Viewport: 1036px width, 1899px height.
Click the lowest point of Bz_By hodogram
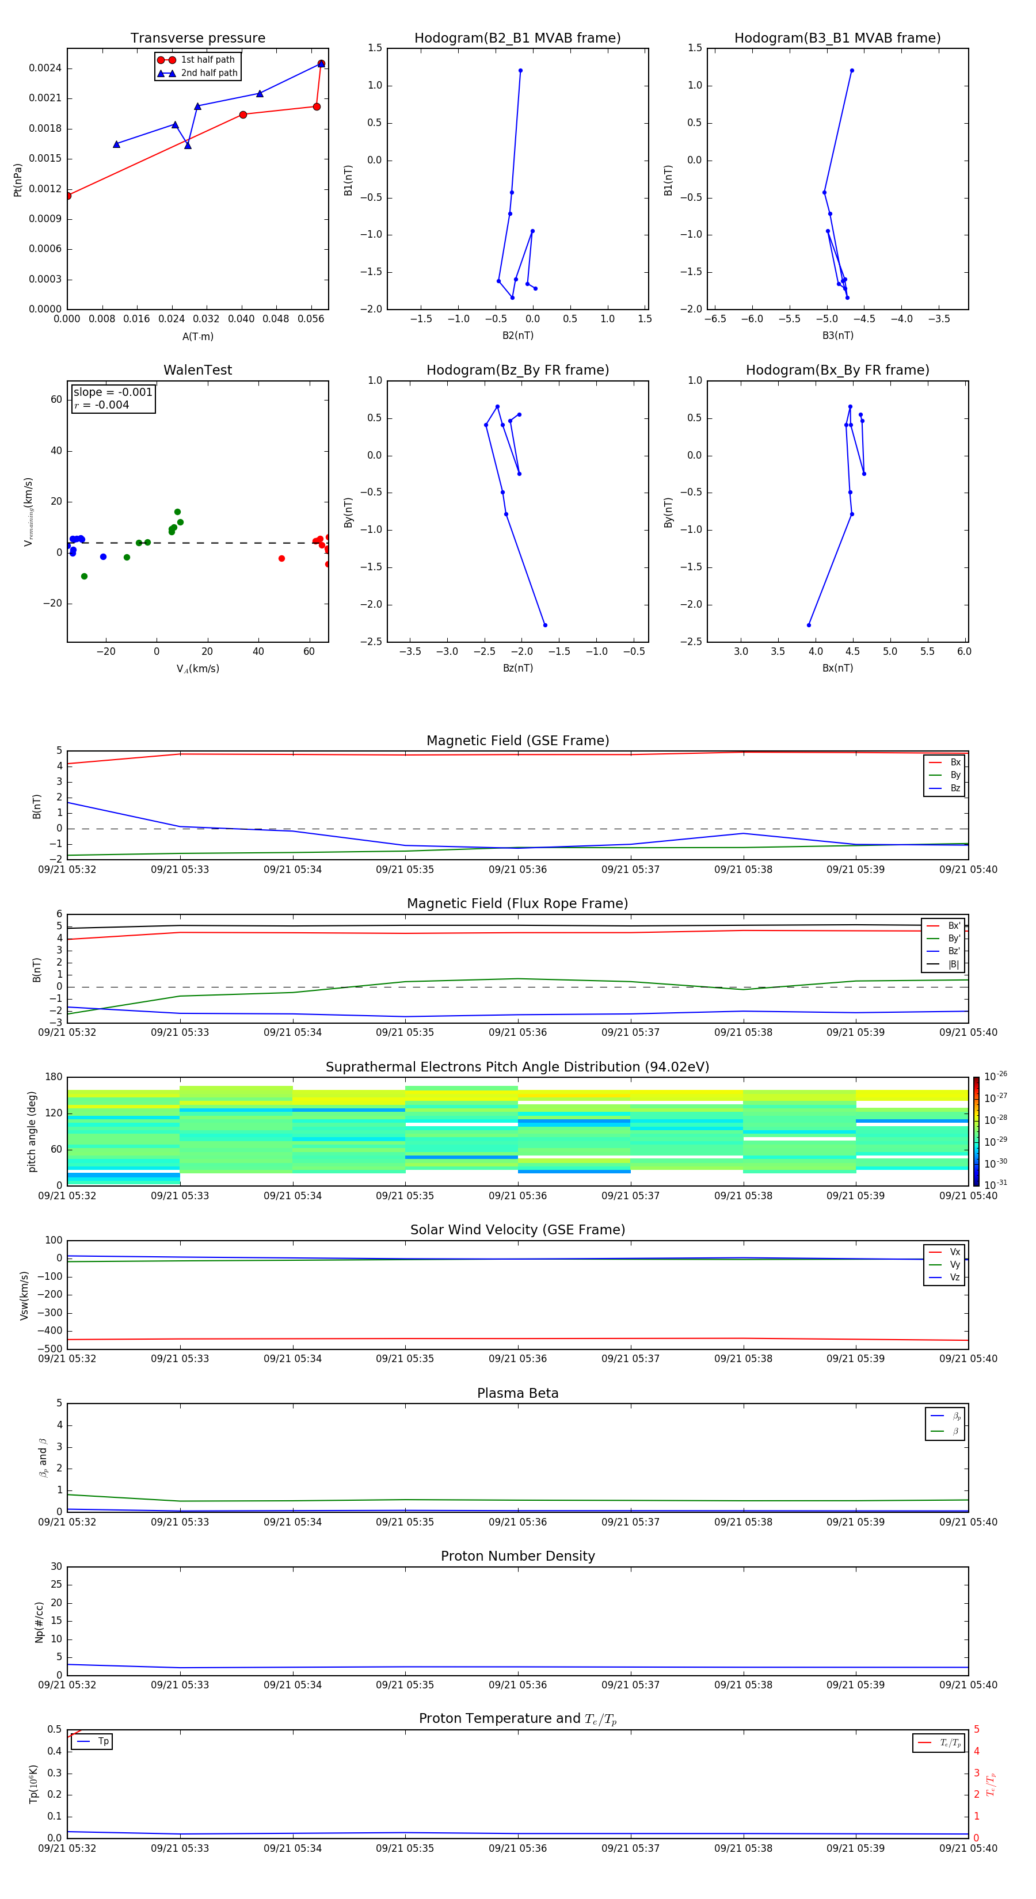click(x=545, y=625)
